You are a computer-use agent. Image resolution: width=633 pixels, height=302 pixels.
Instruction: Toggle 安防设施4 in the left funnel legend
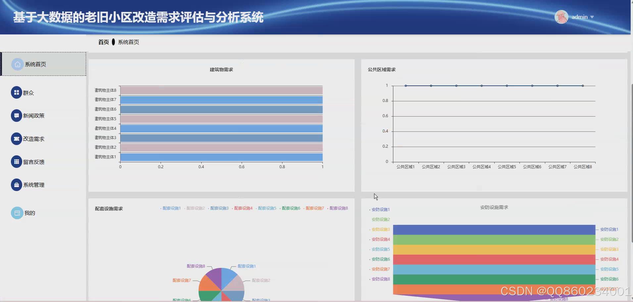point(379,239)
